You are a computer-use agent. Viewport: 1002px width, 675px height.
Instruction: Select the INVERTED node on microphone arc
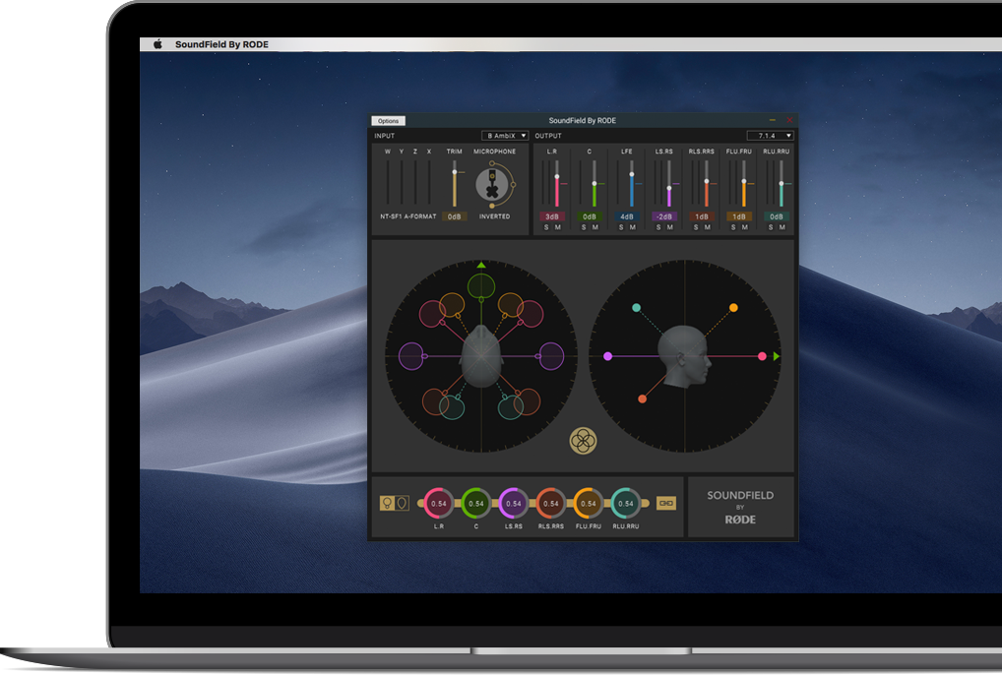(491, 206)
